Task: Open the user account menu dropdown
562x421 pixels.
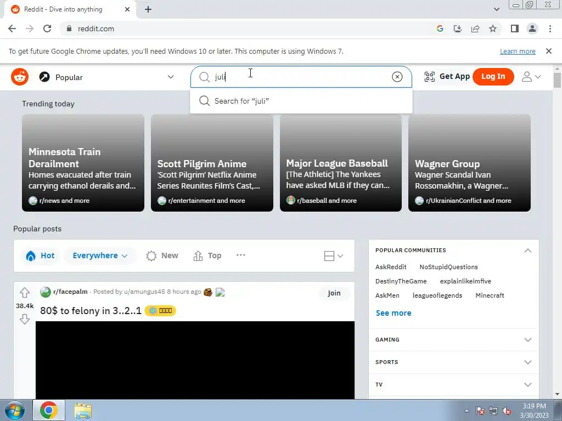Action: pyautogui.click(x=531, y=77)
